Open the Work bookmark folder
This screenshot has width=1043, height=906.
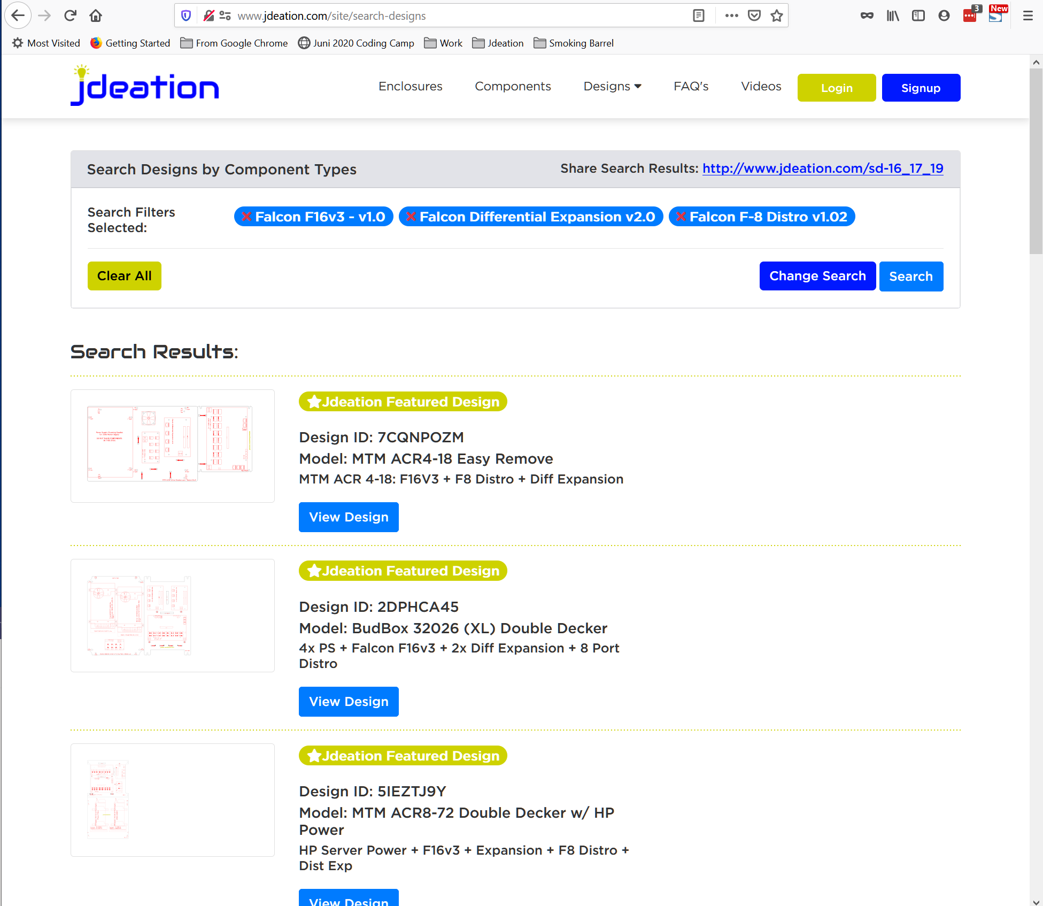(443, 43)
